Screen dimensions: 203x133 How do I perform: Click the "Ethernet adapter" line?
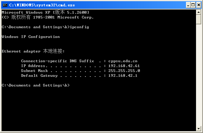pyautogui.click(x=33, y=51)
